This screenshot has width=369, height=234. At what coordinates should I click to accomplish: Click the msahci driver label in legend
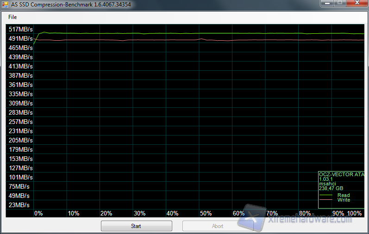[328, 184]
